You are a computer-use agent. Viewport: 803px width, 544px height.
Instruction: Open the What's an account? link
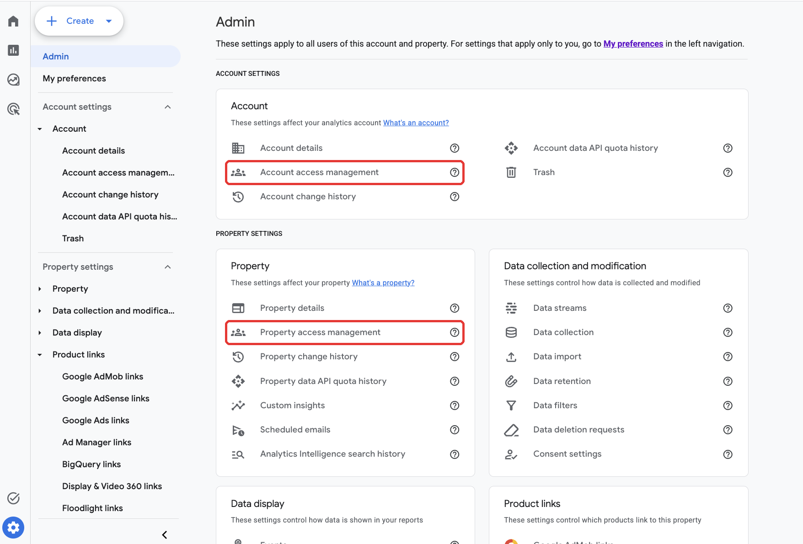pos(416,123)
